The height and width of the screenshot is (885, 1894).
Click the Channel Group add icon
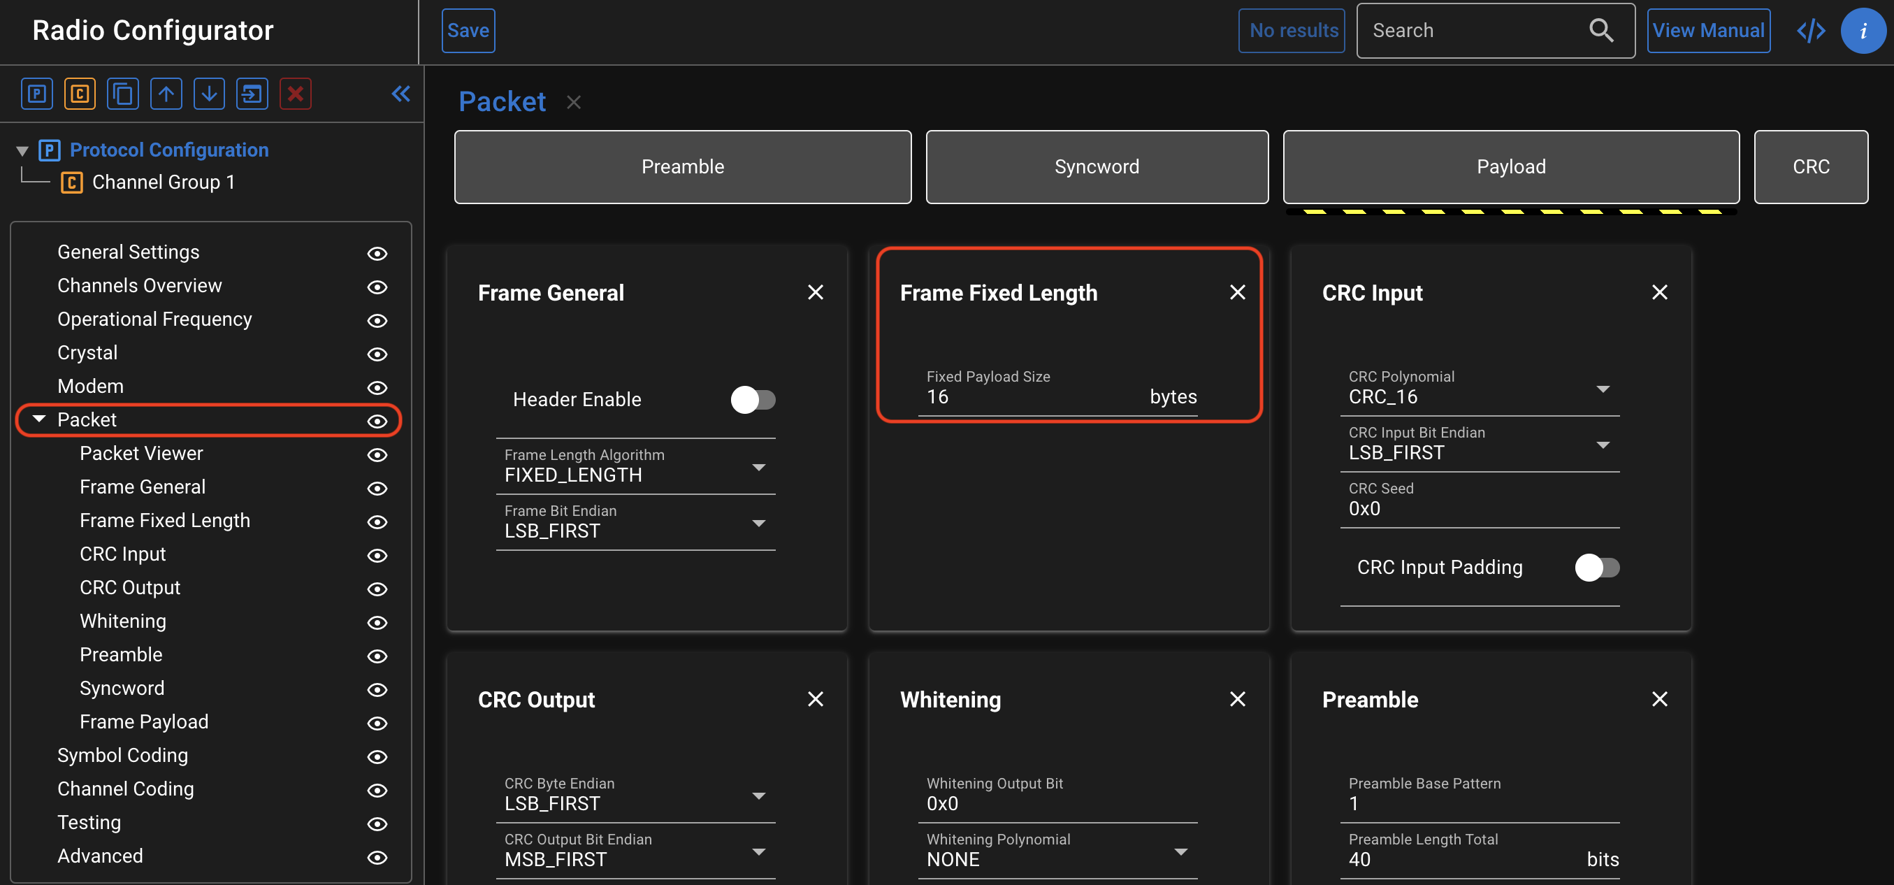coord(80,94)
